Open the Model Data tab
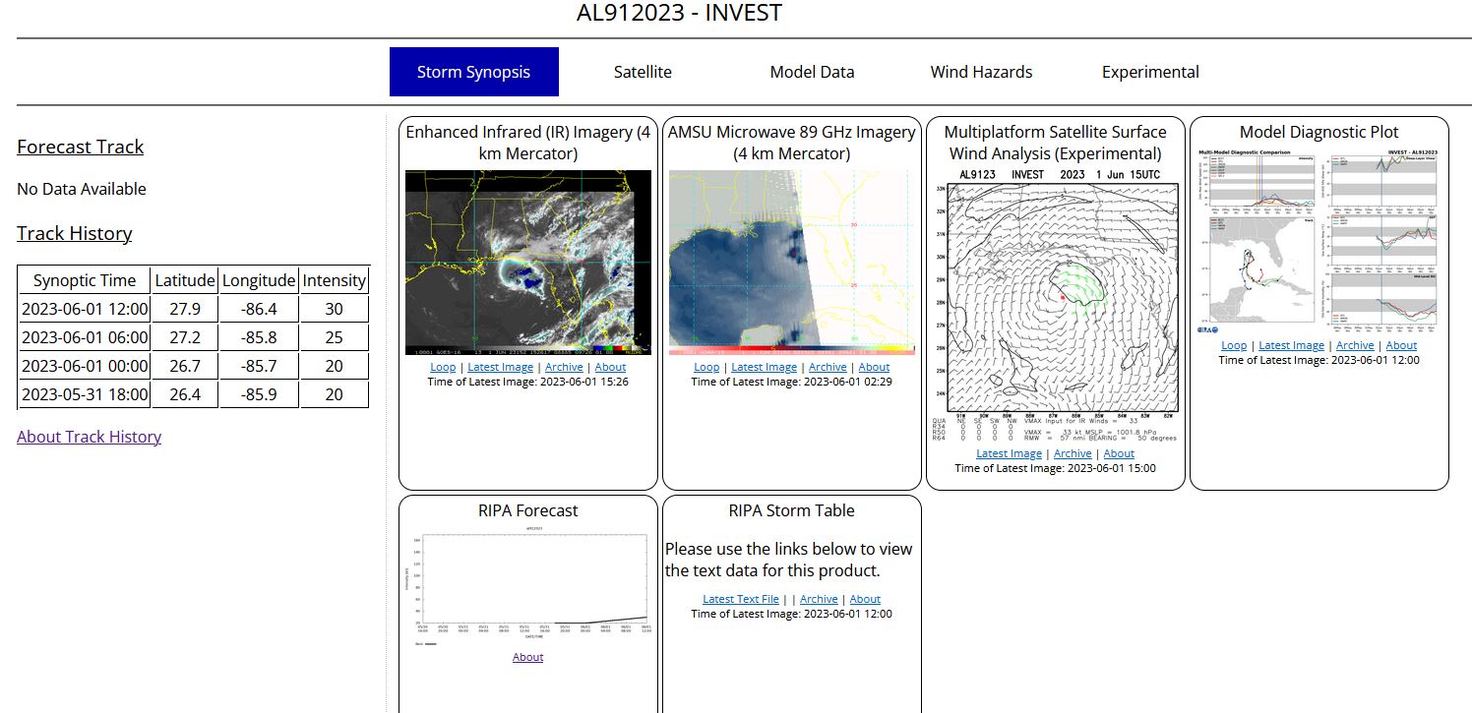Image resolution: width=1472 pixels, height=713 pixels. click(x=812, y=72)
